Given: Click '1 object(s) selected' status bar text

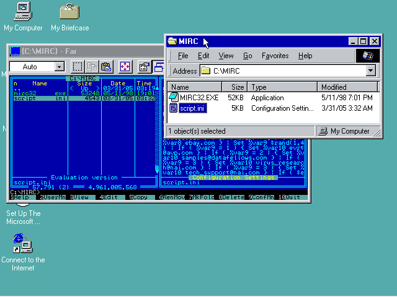Looking at the screenshot, I should 197,131.
